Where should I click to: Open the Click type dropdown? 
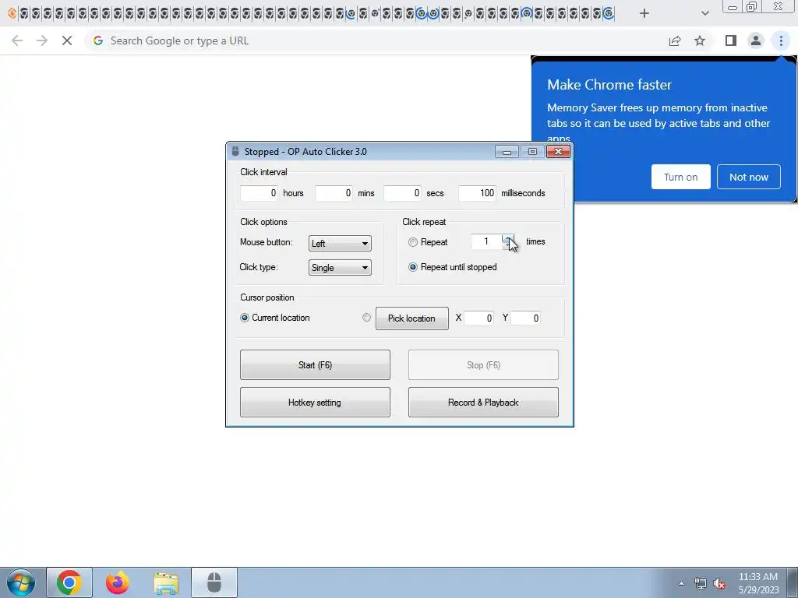340,268
